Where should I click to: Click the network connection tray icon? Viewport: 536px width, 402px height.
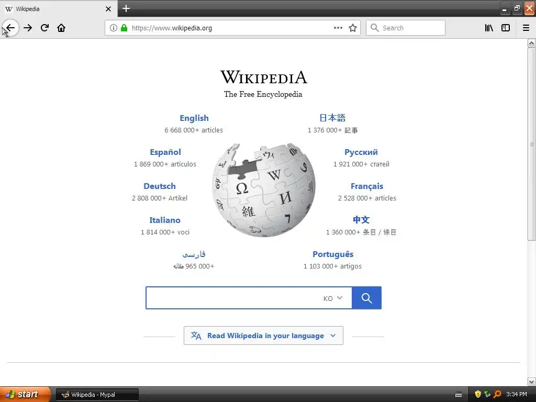coord(487,394)
